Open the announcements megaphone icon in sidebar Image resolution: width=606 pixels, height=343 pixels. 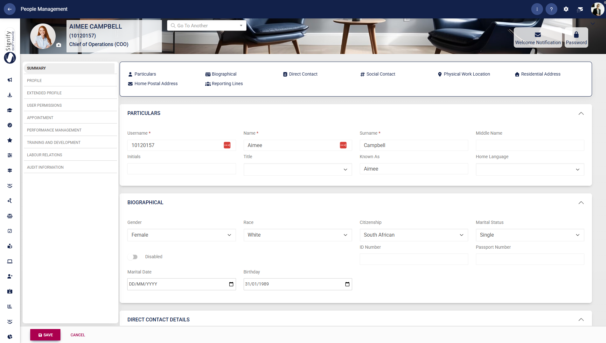click(10, 80)
